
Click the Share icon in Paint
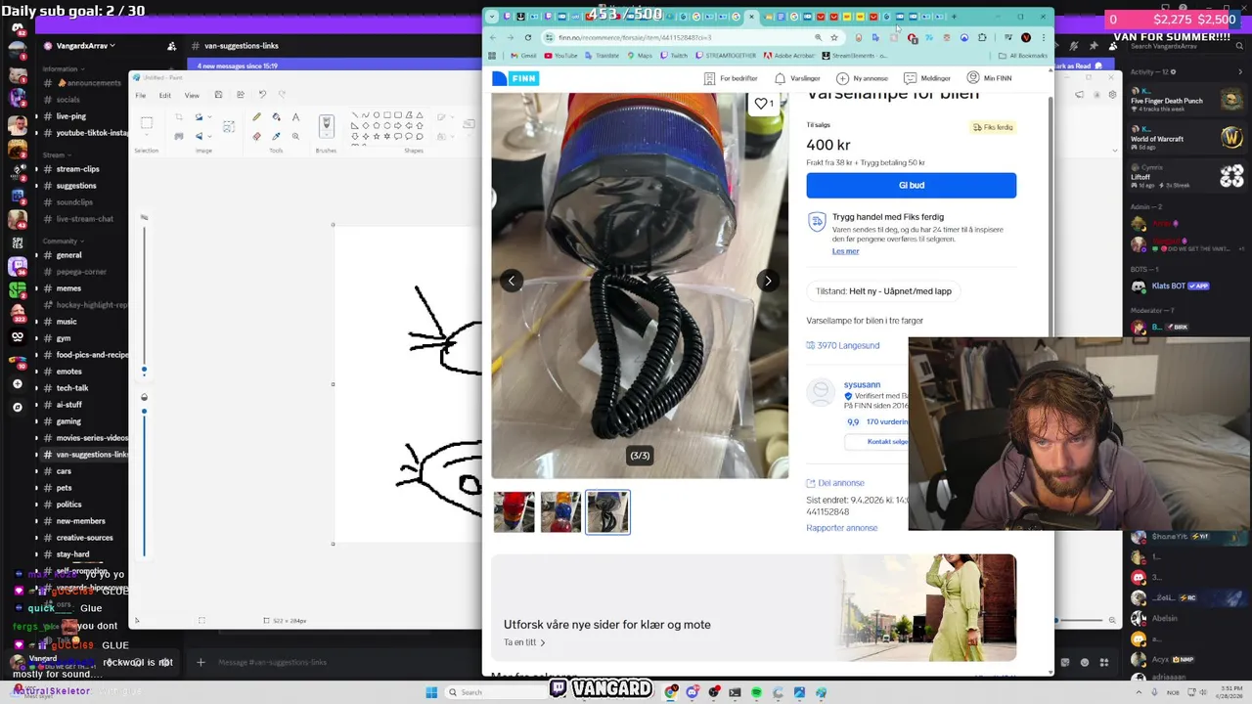[241, 95]
